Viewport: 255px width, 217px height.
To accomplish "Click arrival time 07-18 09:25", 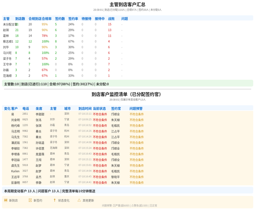I will pyautogui.click(x=85, y=119).
